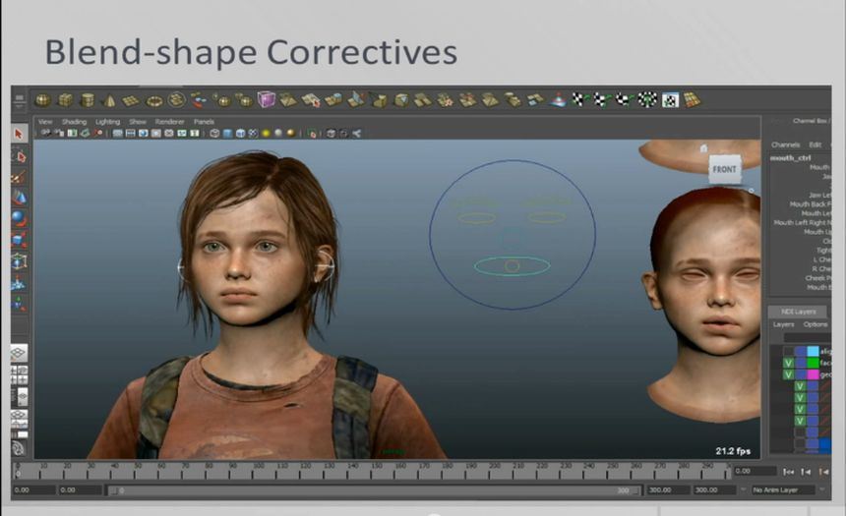Open the Show panel menu

(138, 122)
